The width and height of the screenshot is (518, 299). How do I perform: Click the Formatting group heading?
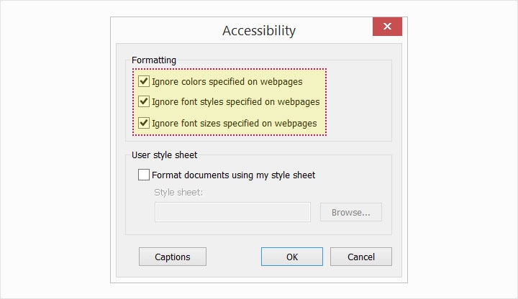(154, 60)
